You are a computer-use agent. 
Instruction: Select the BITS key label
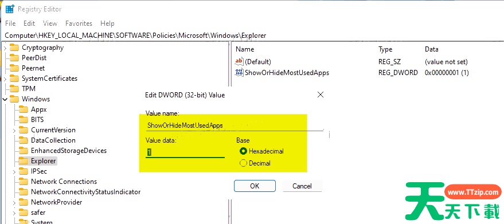(x=37, y=120)
